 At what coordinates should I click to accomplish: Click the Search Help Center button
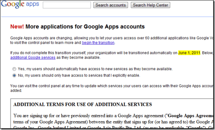(150, 5)
